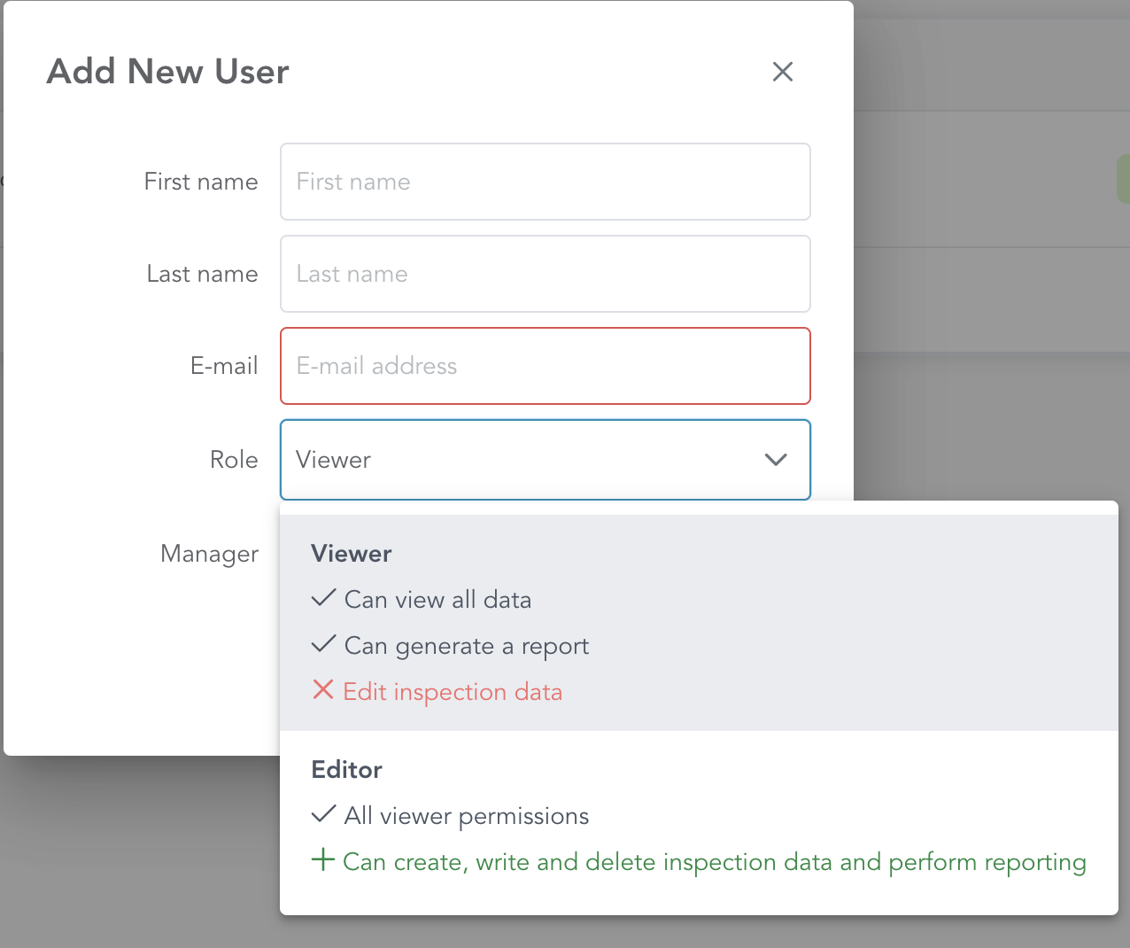Click "Can generate a report" permission text
This screenshot has width=1130, height=948.
pos(466,646)
